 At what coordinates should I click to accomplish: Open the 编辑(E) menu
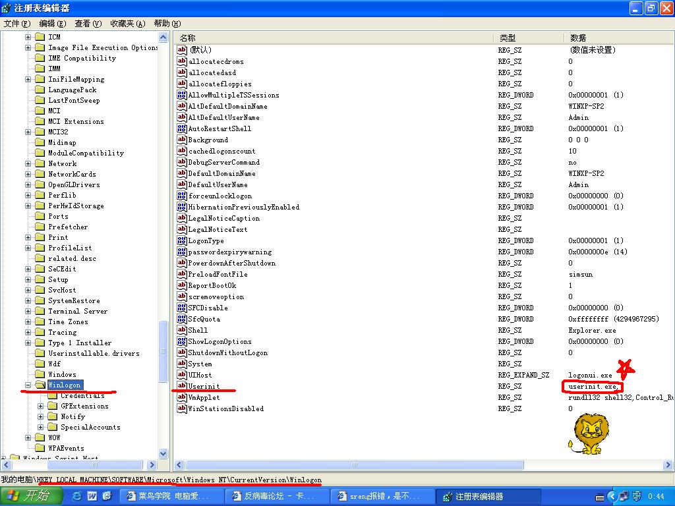pos(53,24)
